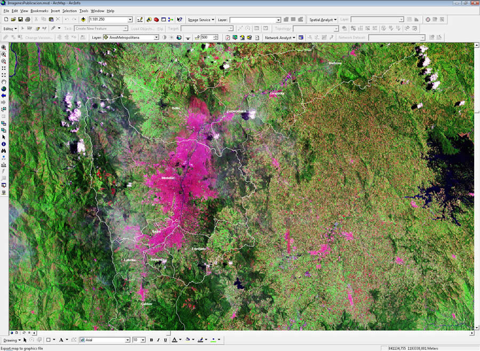Open the Editor Toolbar pencil icon
Image resolution: width=480 pixels, height=351 pixels.
pyautogui.click(x=140, y=20)
